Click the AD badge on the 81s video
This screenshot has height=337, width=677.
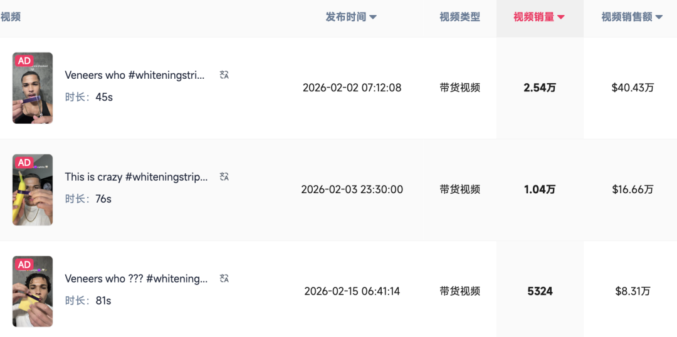tap(24, 264)
